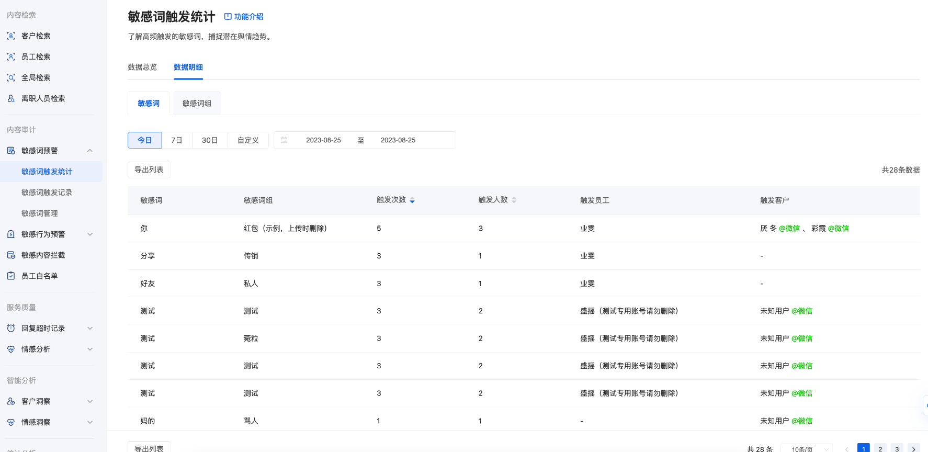This screenshot has width=928, height=452.
Task: Click the 敏感词预警 sidebar icon
Action: [11, 151]
